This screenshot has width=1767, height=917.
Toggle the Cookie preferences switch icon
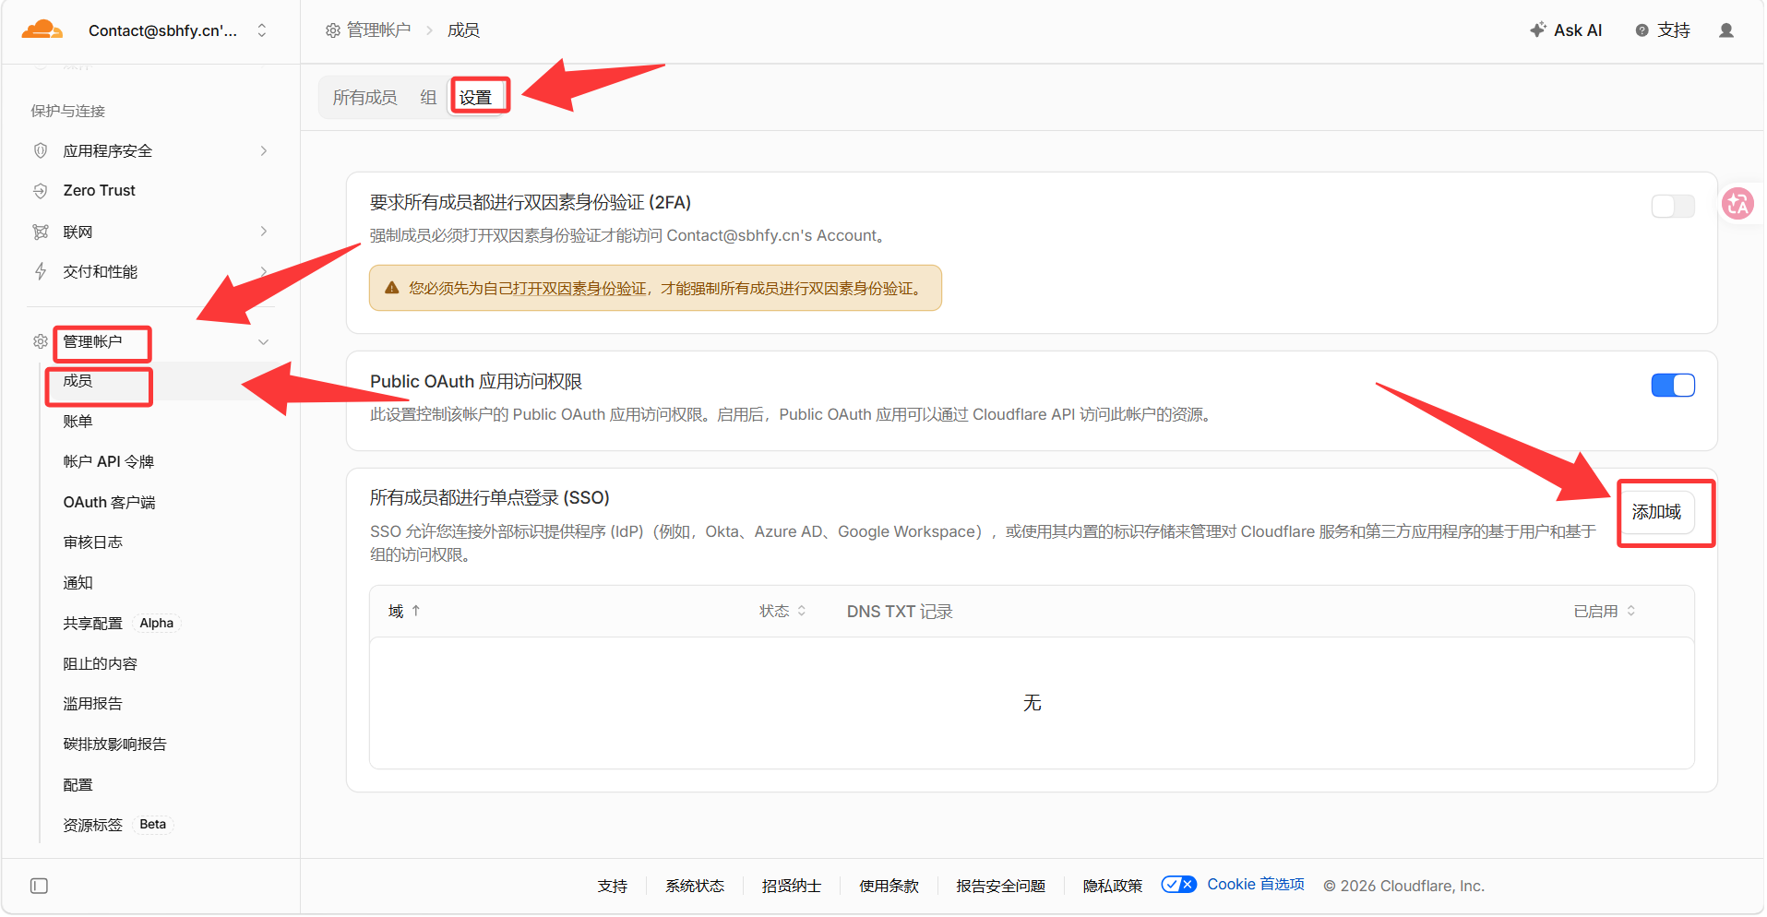(x=1179, y=885)
